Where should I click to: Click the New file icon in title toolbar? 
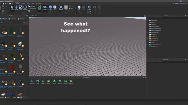(x=3, y=3)
